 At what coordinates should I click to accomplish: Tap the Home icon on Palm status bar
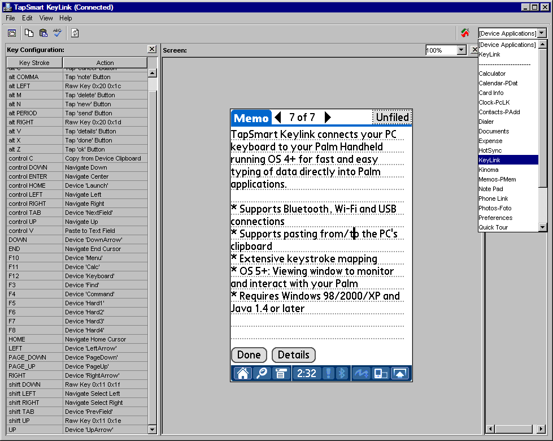[x=243, y=373]
